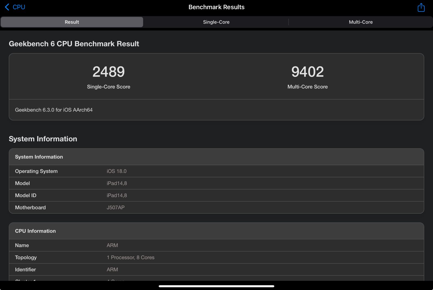Click the Benchmark Results title

pos(216,7)
